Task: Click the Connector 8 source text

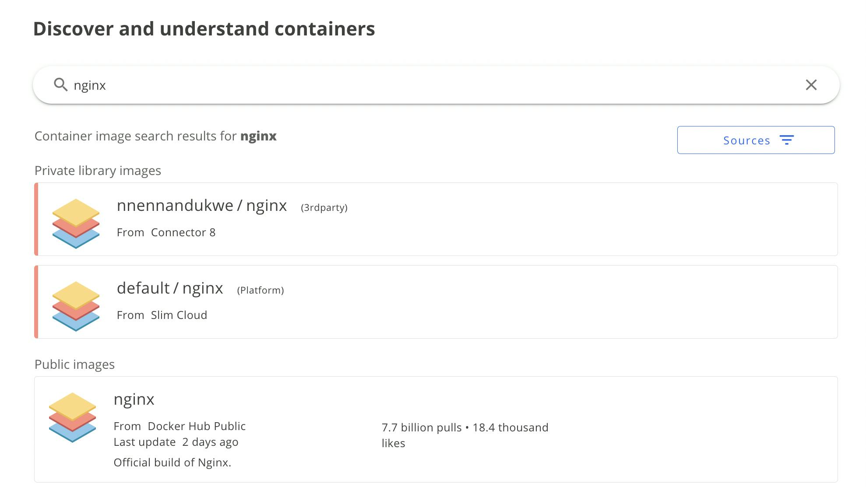Action: [x=183, y=232]
